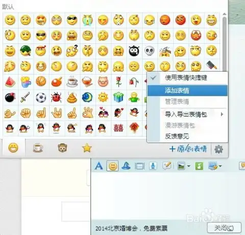Choose the cleaver knife emoji
245x235 pixels.
click(211, 65)
